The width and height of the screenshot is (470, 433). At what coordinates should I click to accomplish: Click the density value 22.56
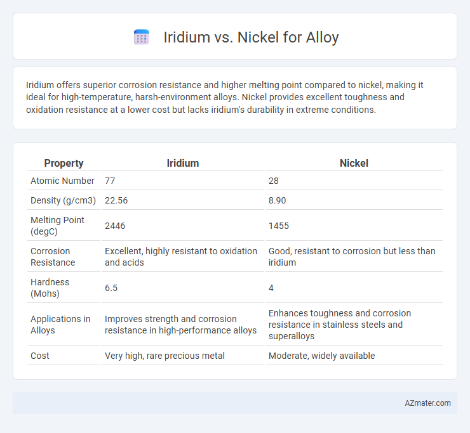(116, 200)
